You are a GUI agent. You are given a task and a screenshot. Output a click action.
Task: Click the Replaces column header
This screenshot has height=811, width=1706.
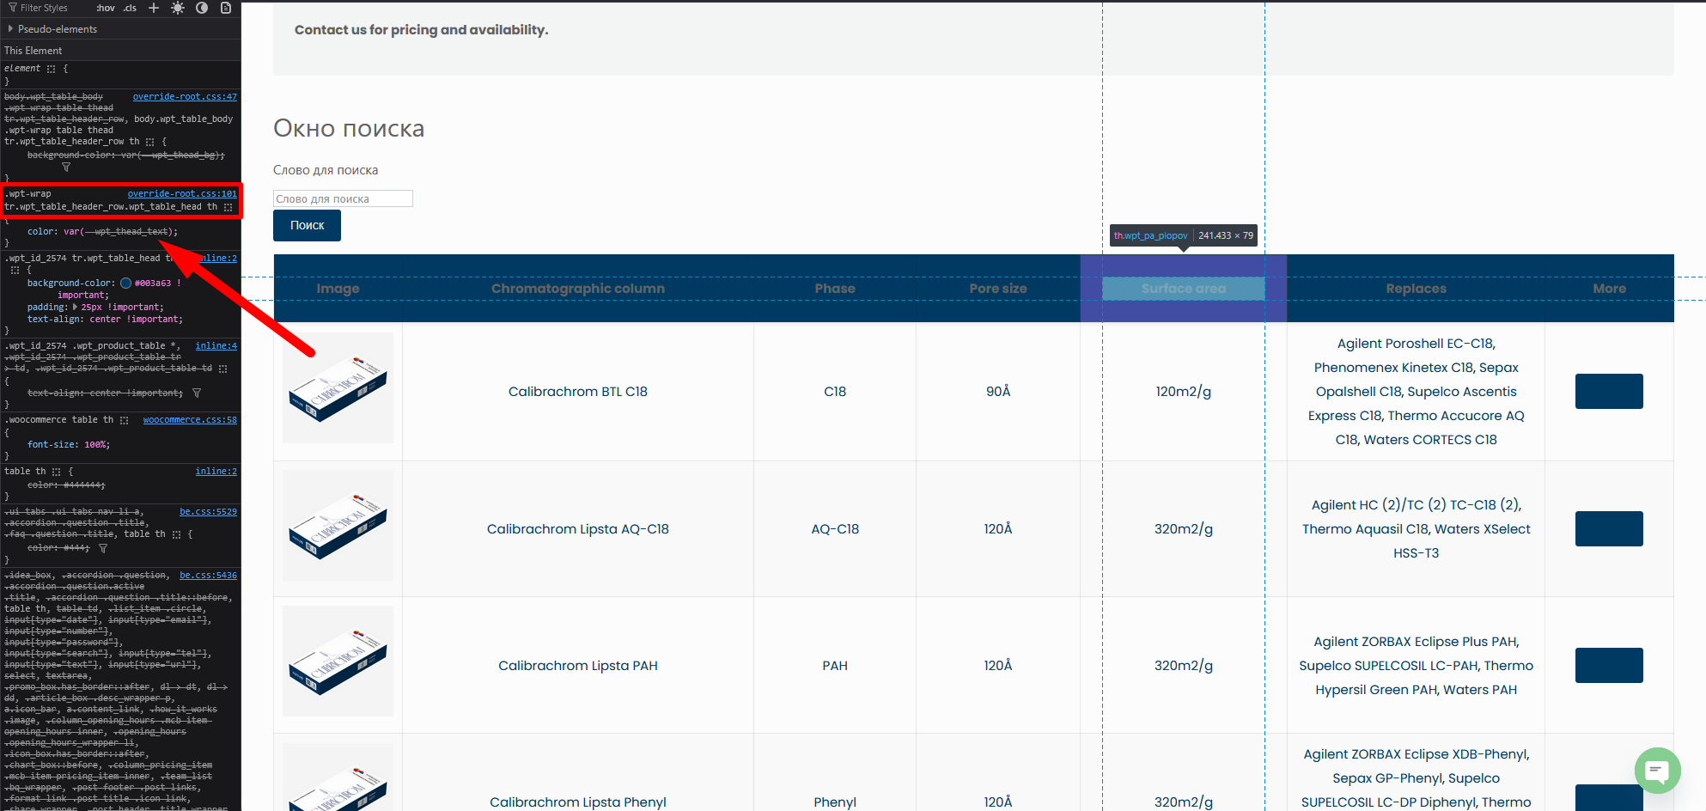pyautogui.click(x=1415, y=289)
